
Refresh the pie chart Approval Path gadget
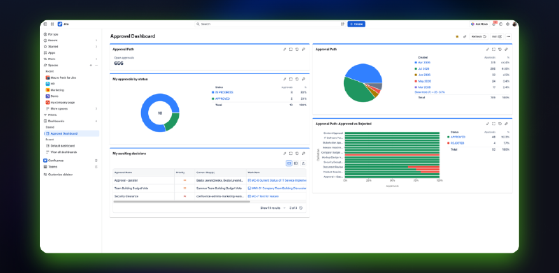[x=500, y=50]
